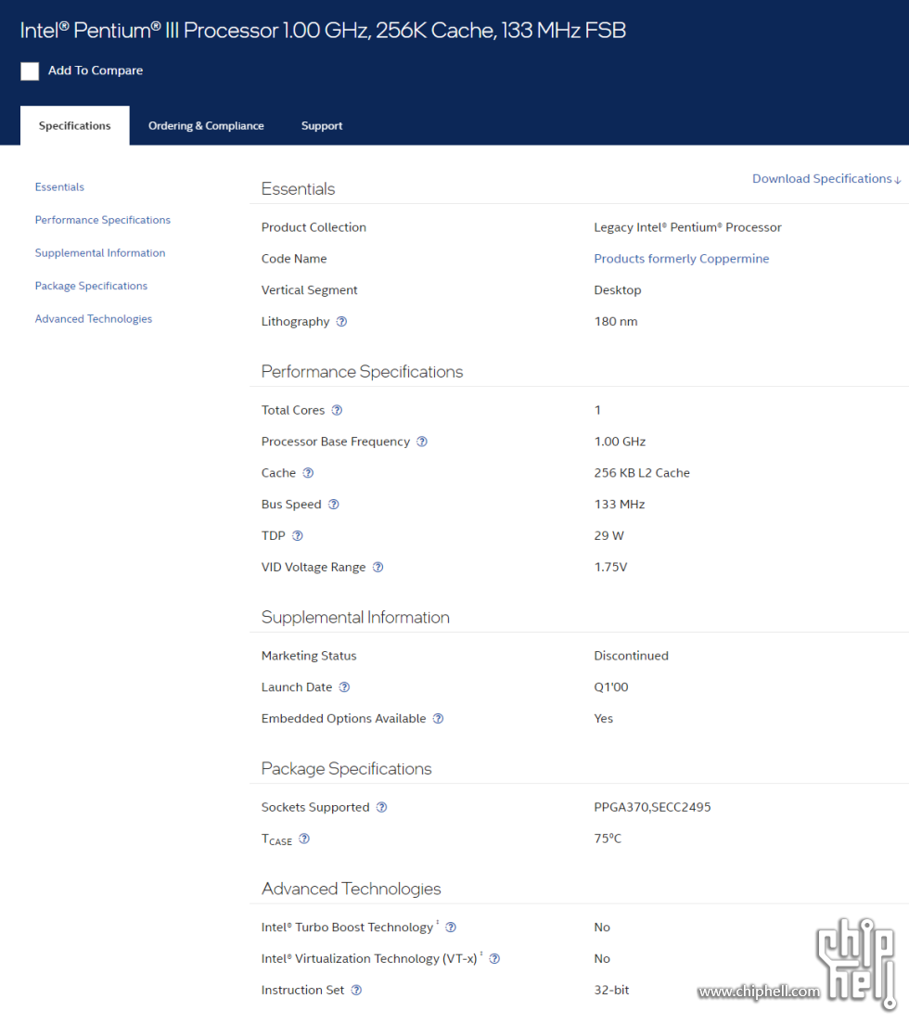909x1024 pixels.
Task: Select the 29 W TDP value
Action: click(x=608, y=535)
